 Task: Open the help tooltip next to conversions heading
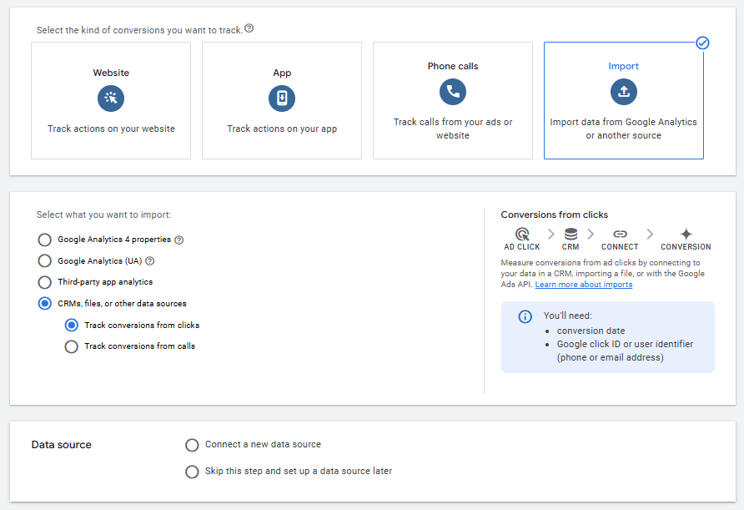[x=248, y=28]
